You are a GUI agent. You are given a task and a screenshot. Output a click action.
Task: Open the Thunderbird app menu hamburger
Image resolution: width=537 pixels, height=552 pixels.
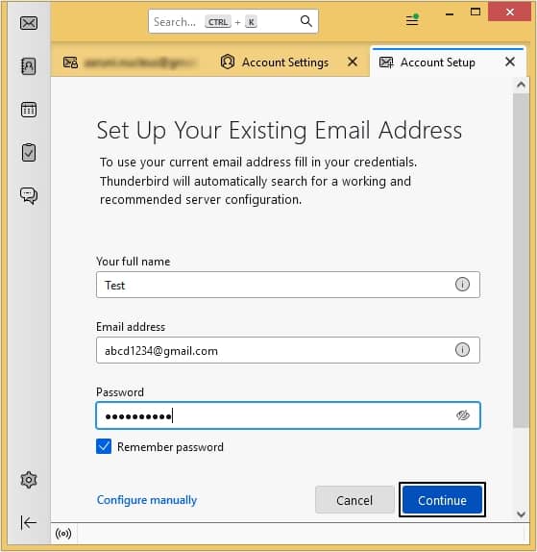tap(412, 20)
